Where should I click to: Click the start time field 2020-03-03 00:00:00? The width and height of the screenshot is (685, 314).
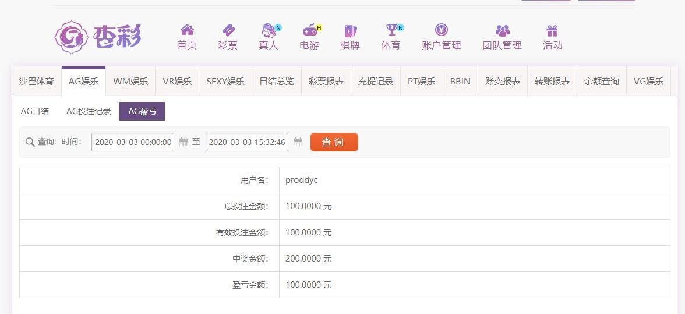(133, 142)
